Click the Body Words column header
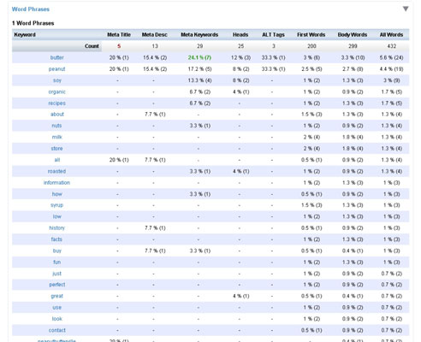Viewport: 421px width, 342px height. (x=353, y=35)
